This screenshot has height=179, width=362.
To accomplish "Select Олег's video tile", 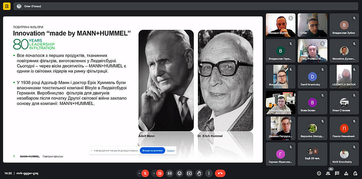I will click(313, 25).
